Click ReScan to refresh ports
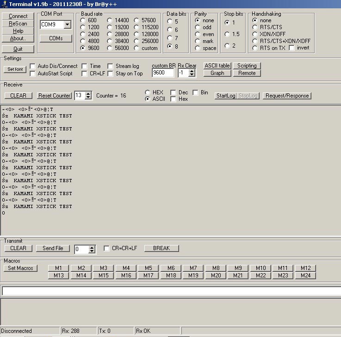The height and width of the screenshot is (337, 341). coord(18,24)
